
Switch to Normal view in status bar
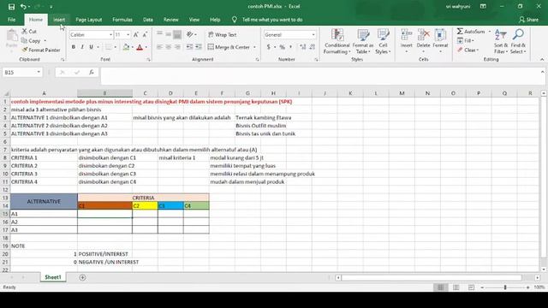(441, 287)
